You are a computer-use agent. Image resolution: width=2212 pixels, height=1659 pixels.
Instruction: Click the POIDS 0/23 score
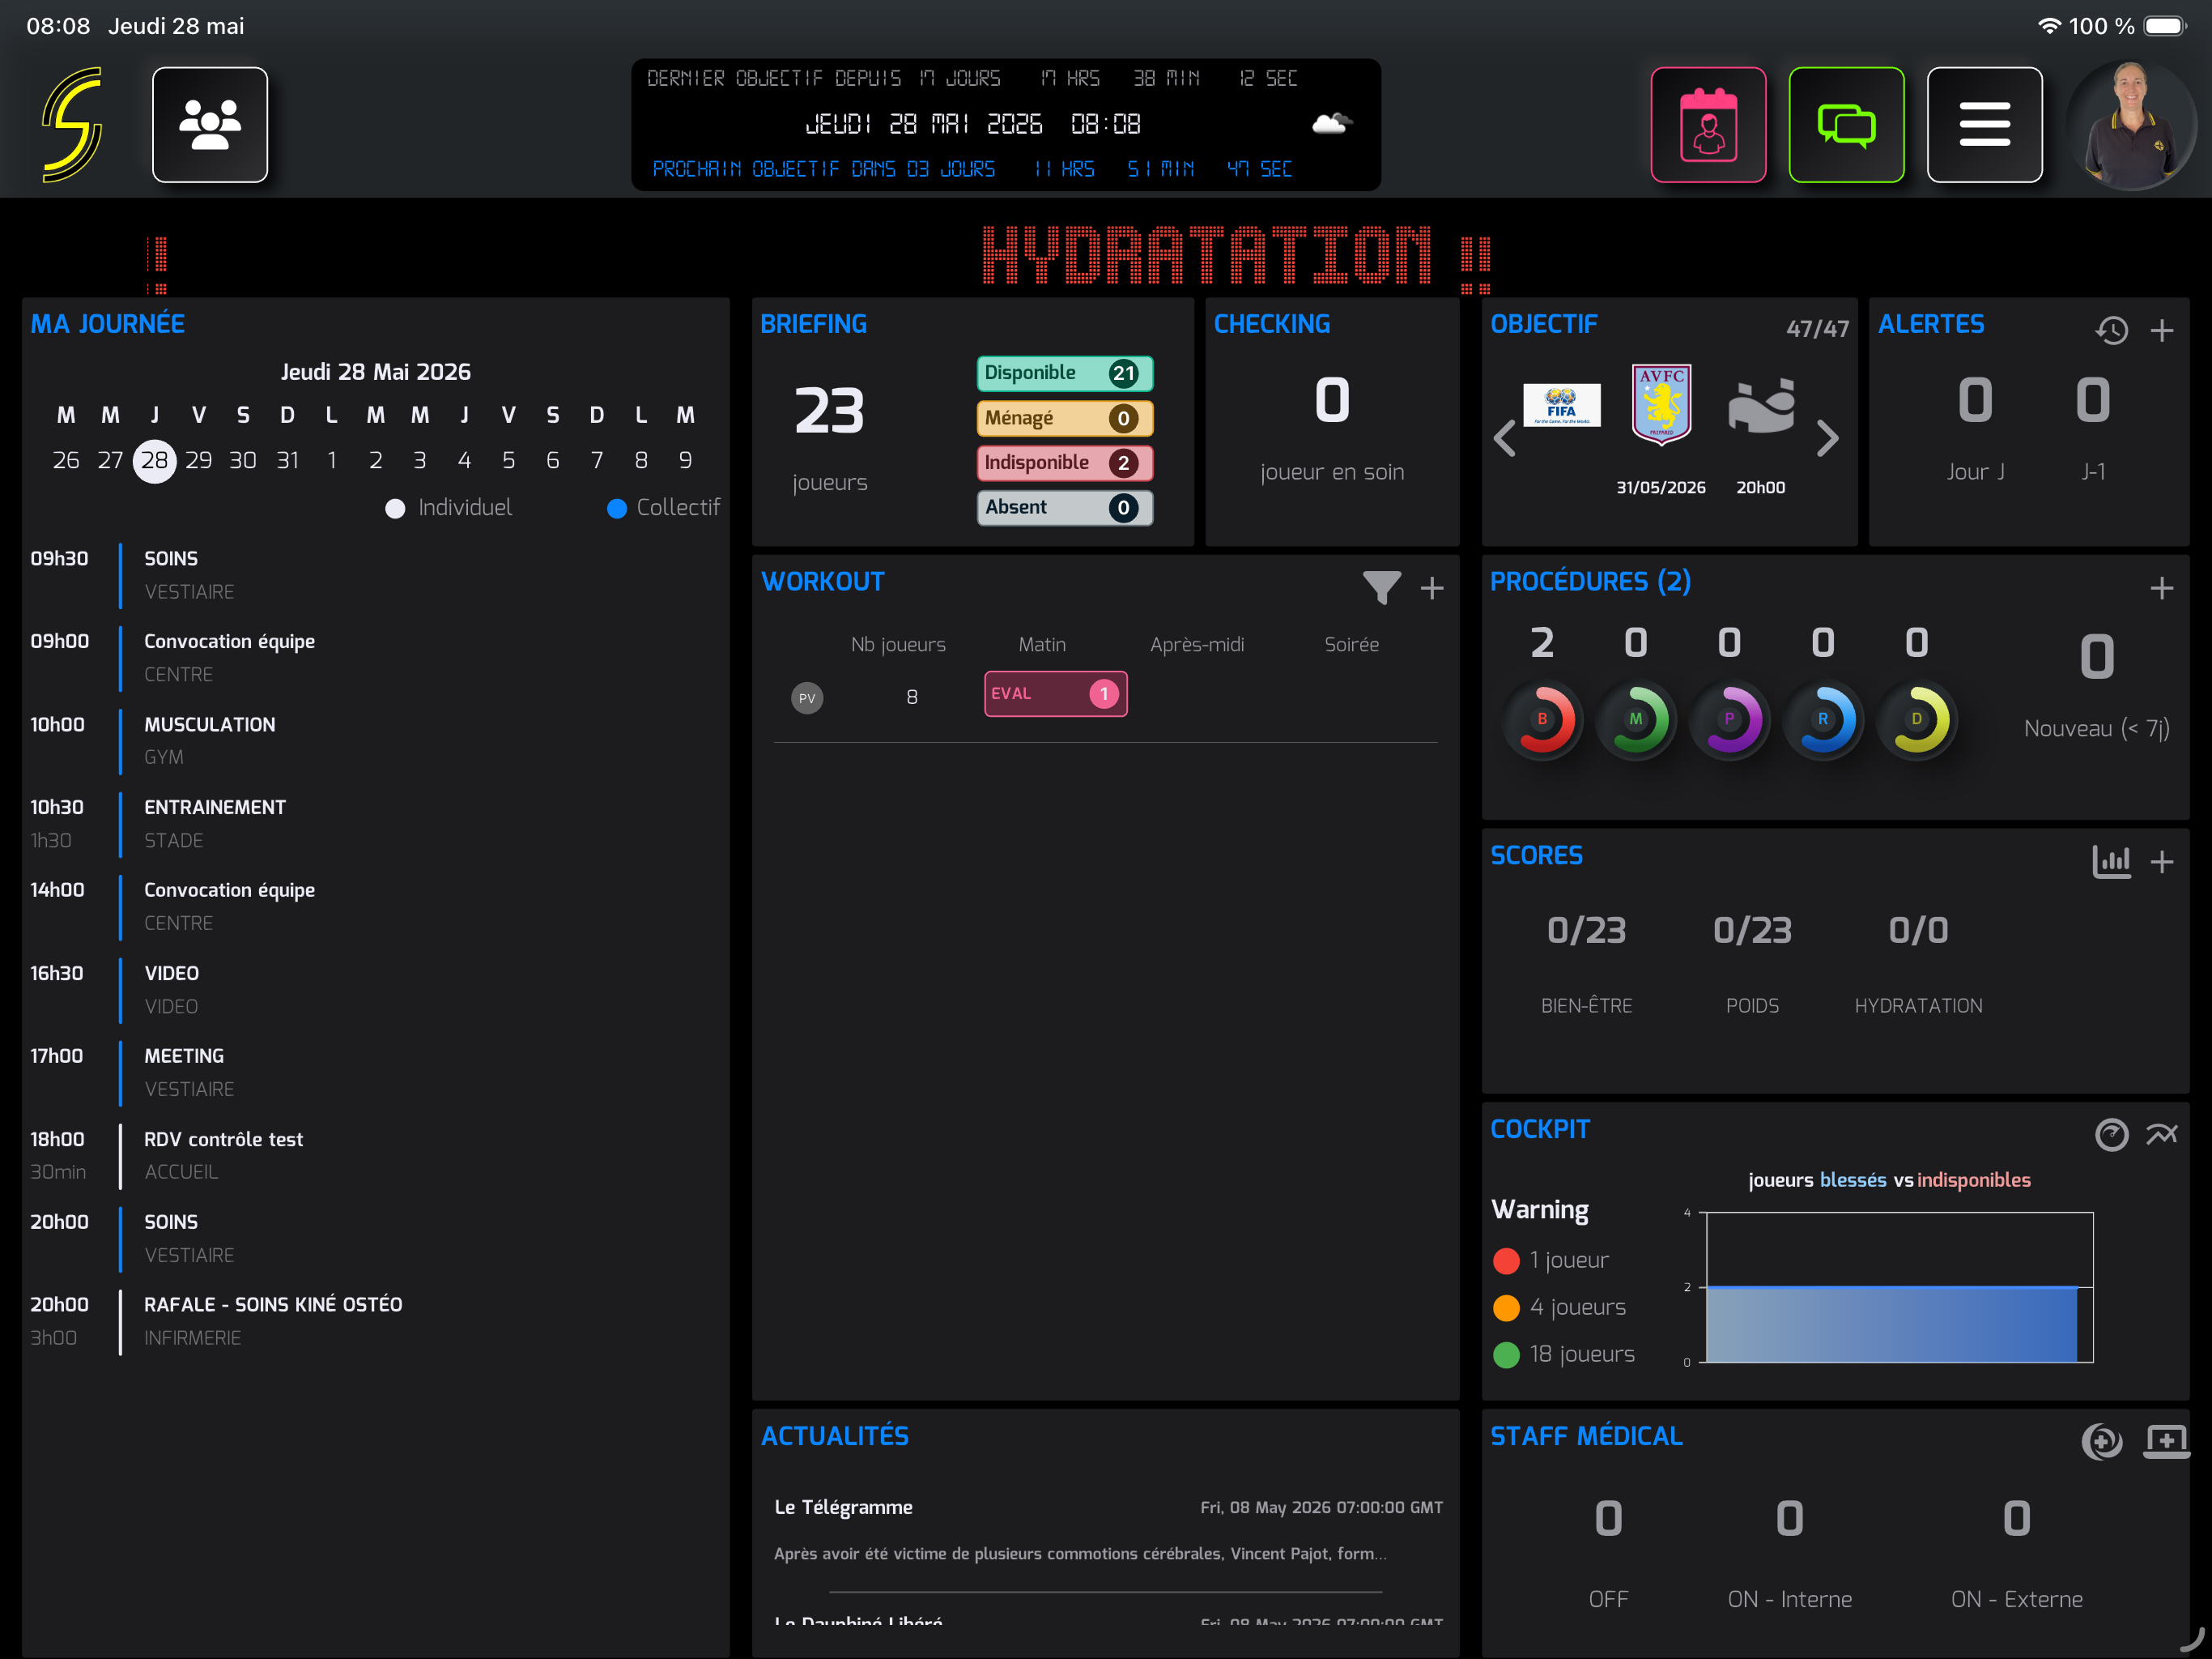click(x=1752, y=965)
